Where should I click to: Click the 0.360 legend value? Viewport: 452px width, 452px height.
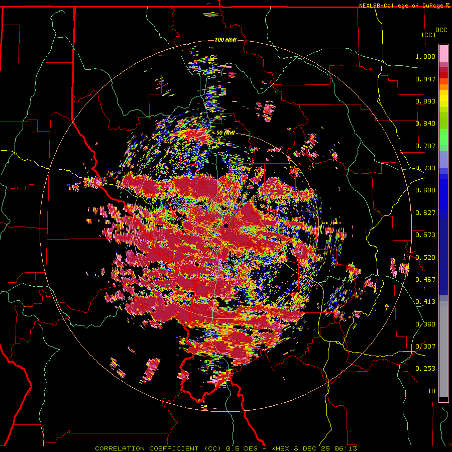coord(425,324)
